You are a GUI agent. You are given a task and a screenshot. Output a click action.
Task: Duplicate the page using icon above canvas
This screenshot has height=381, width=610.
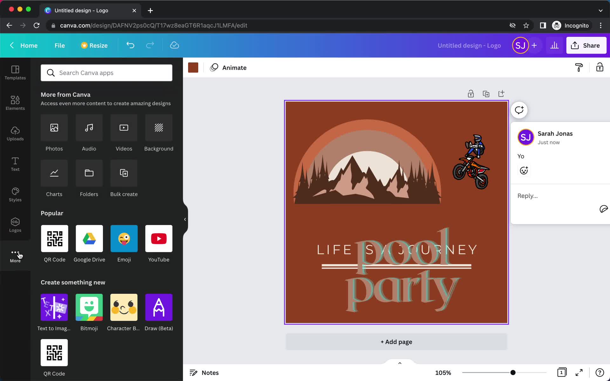point(486,94)
